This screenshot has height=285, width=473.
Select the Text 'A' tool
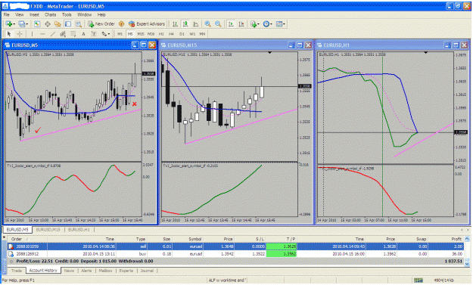pyautogui.click(x=83, y=34)
